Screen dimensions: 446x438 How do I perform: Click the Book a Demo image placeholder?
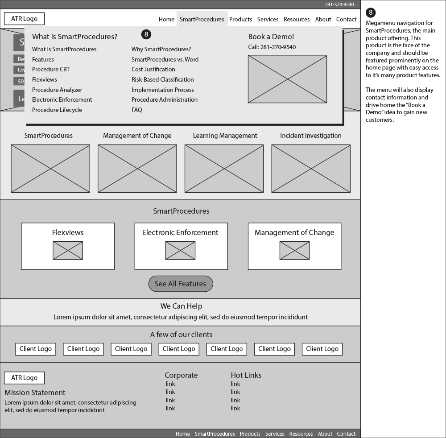[x=287, y=79]
